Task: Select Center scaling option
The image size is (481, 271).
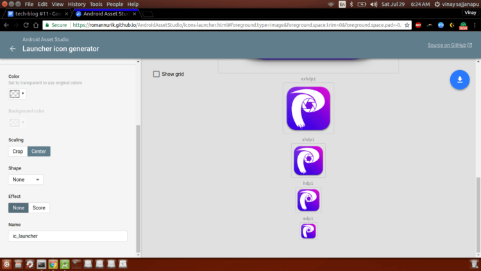Action: point(38,152)
